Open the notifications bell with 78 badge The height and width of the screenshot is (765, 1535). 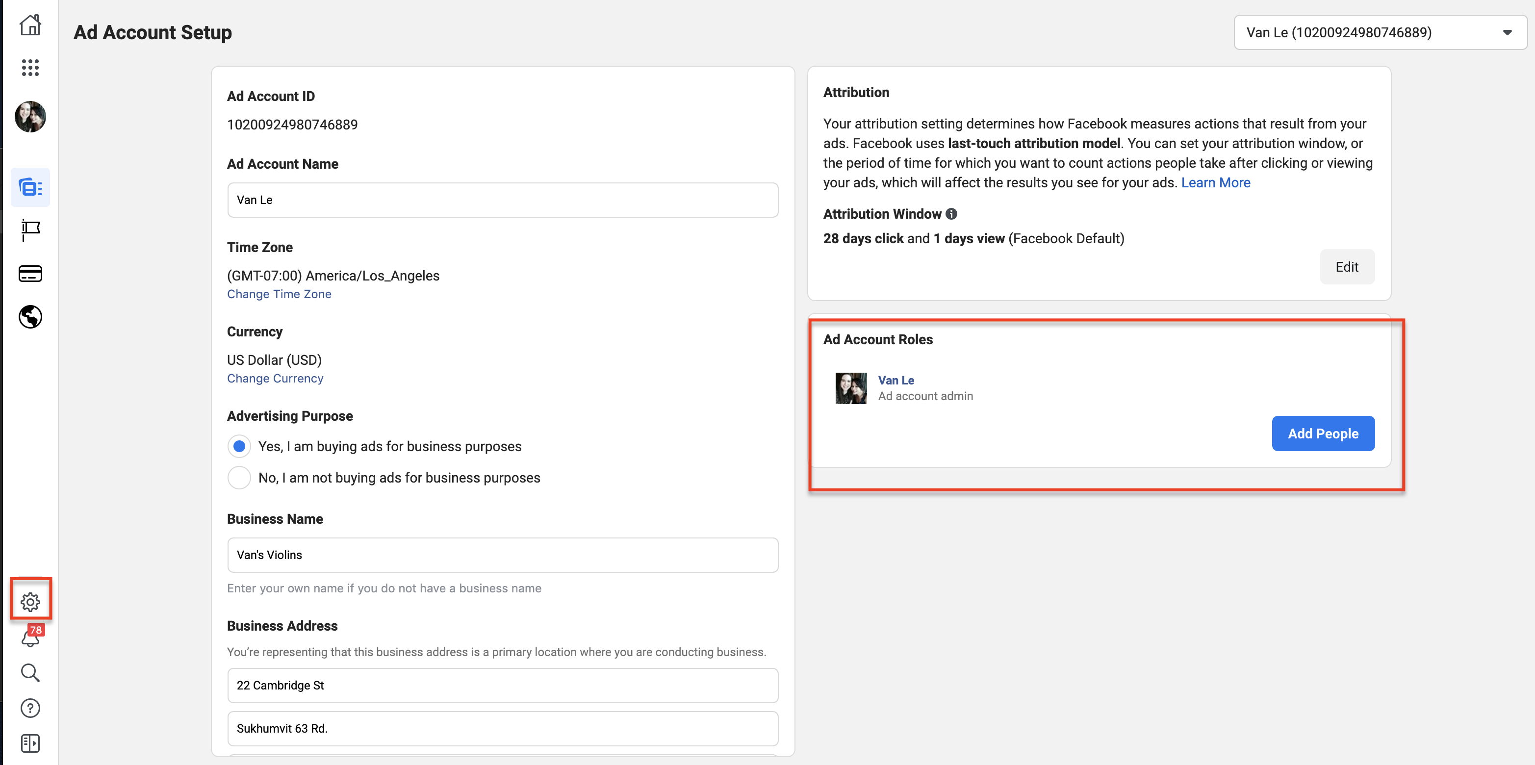pos(30,637)
